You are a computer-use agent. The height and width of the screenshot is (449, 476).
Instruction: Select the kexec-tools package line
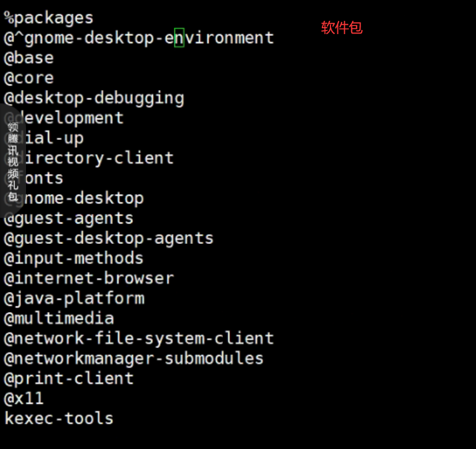tap(59, 418)
